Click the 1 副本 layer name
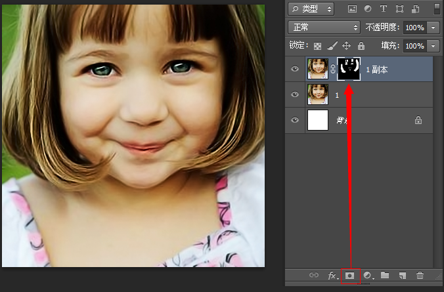The width and height of the screenshot is (444, 292). click(376, 70)
